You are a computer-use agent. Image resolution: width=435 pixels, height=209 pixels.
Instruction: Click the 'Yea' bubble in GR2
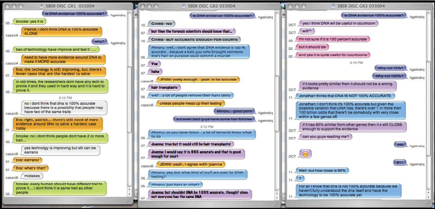[x=155, y=64]
